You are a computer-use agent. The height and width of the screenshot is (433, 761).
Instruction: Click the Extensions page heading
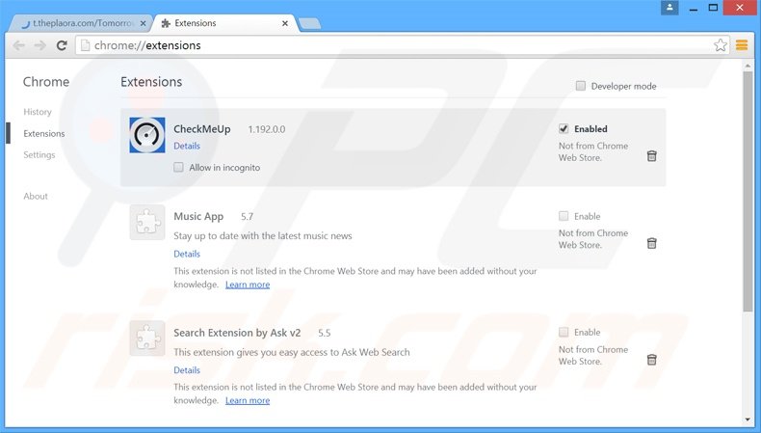pyautogui.click(x=151, y=82)
